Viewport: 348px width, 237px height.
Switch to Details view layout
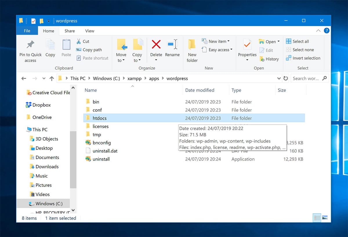pyautogui.click(x=317, y=218)
